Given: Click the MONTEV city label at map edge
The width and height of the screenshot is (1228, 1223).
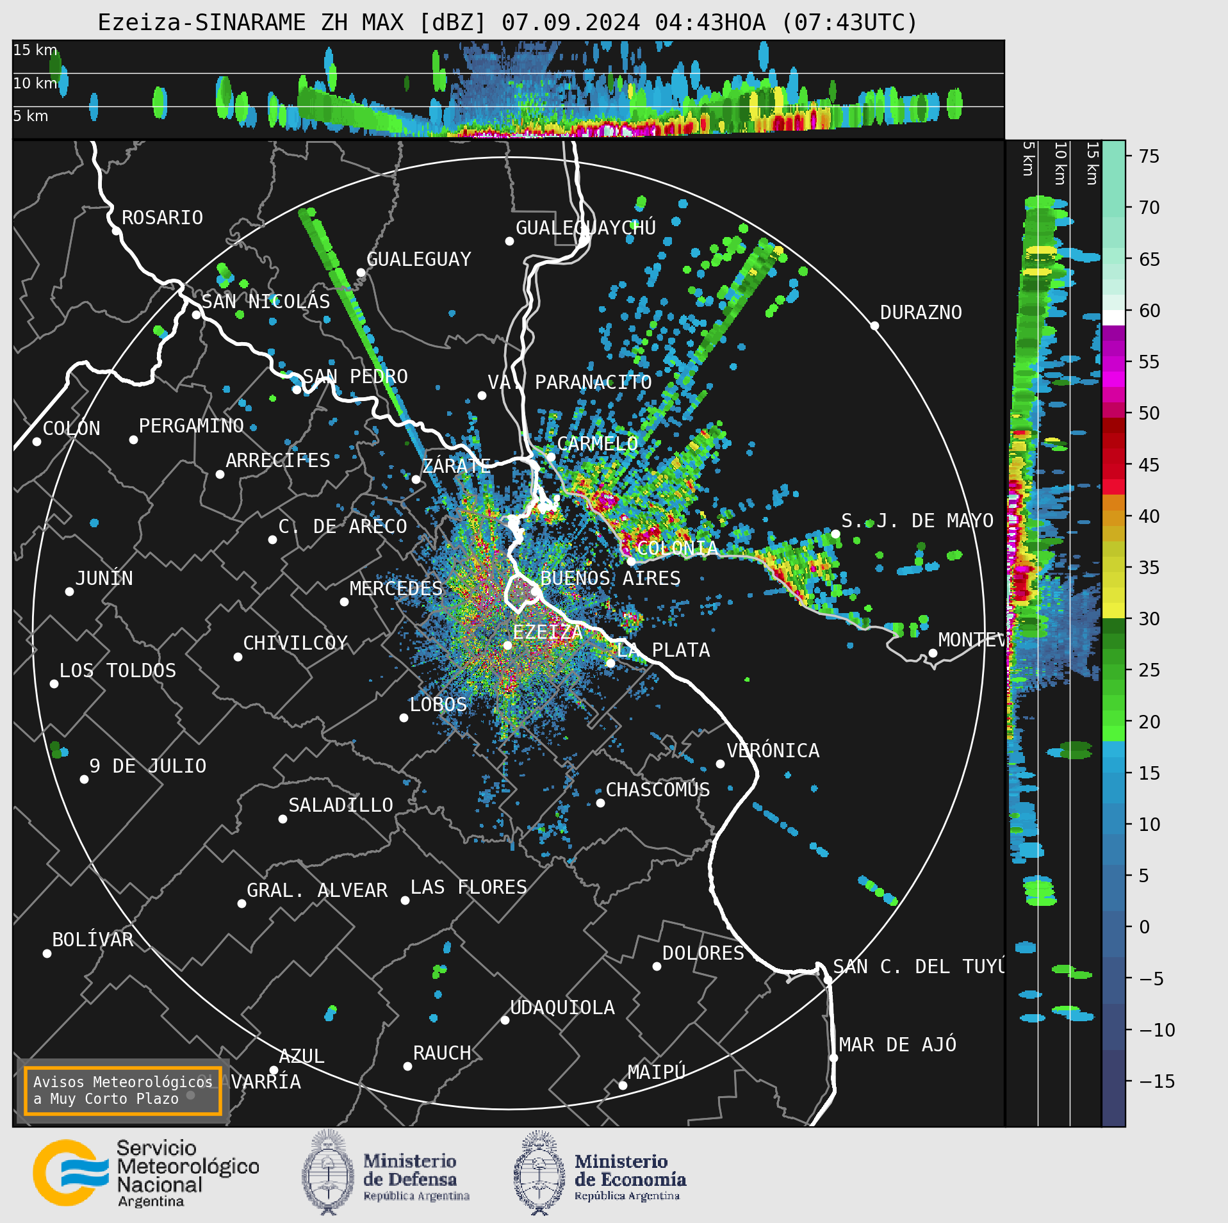Looking at the screenshot, I should 972,640.
